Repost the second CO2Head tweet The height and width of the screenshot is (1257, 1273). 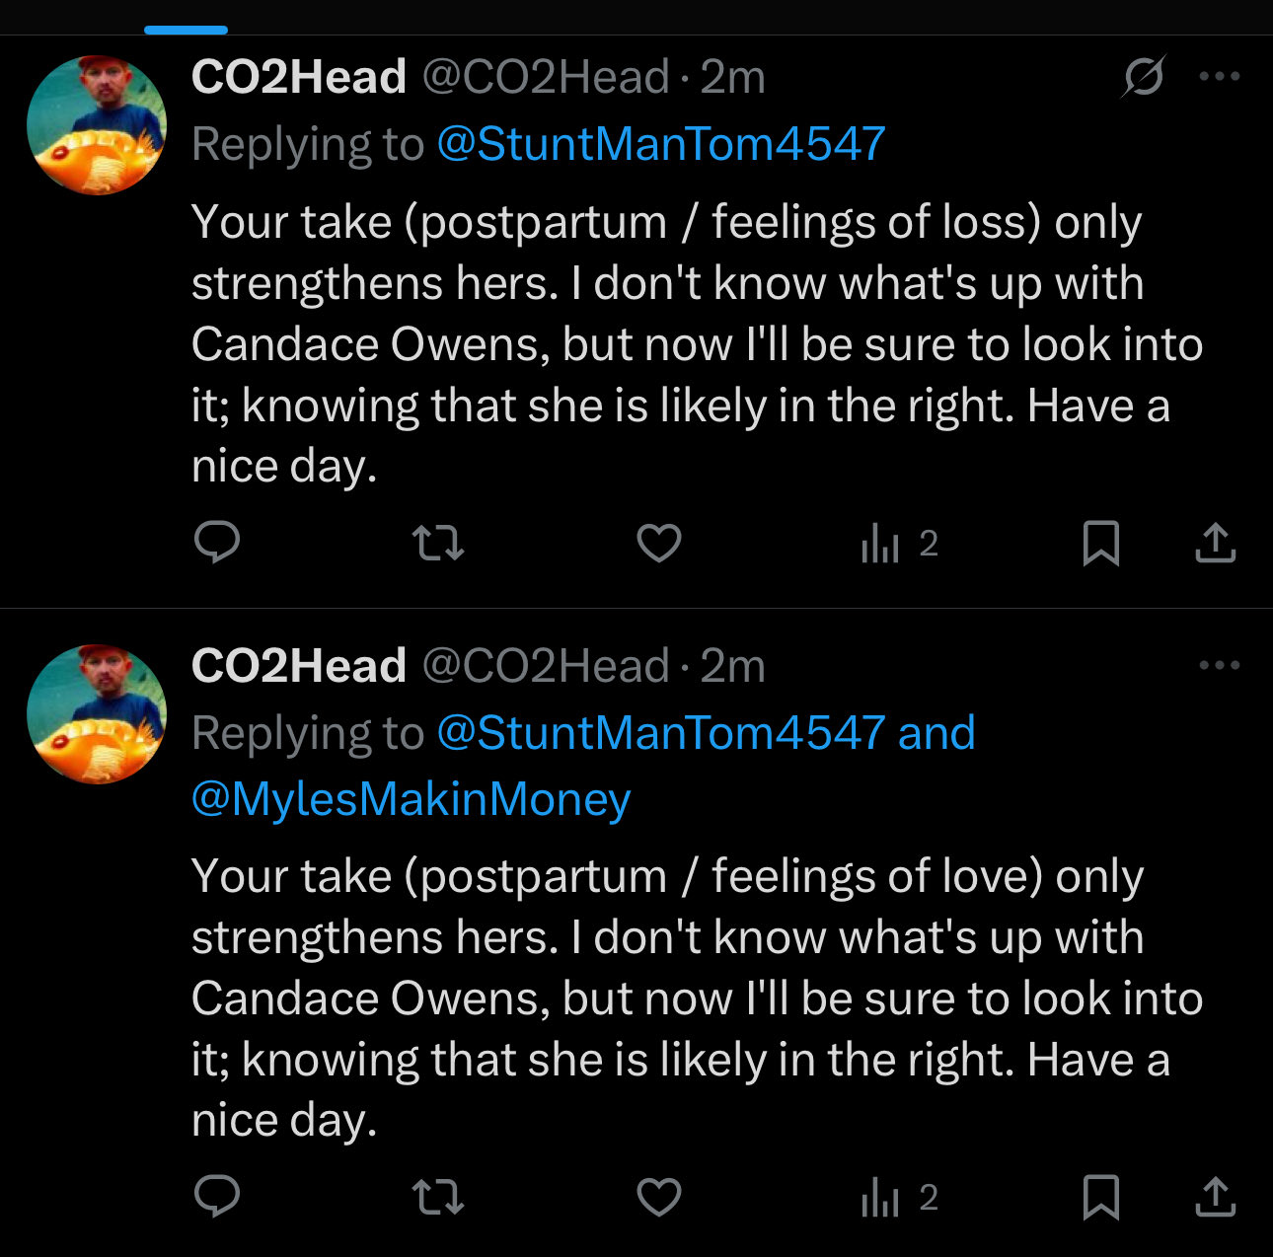437,1197
